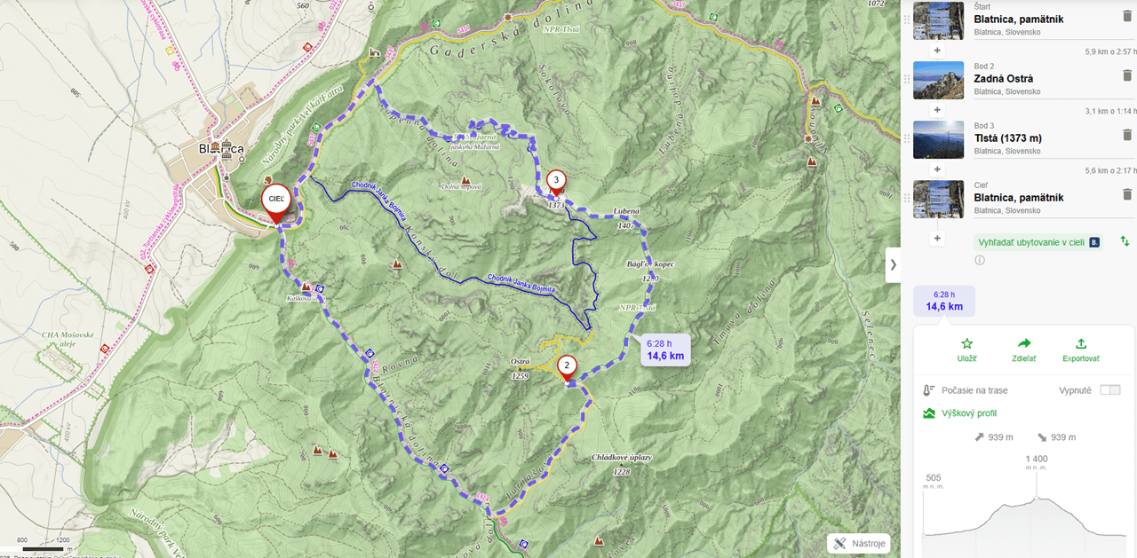Toggle Počasie na trase weather switch
1137x558 pixels.
point(1110,390)
